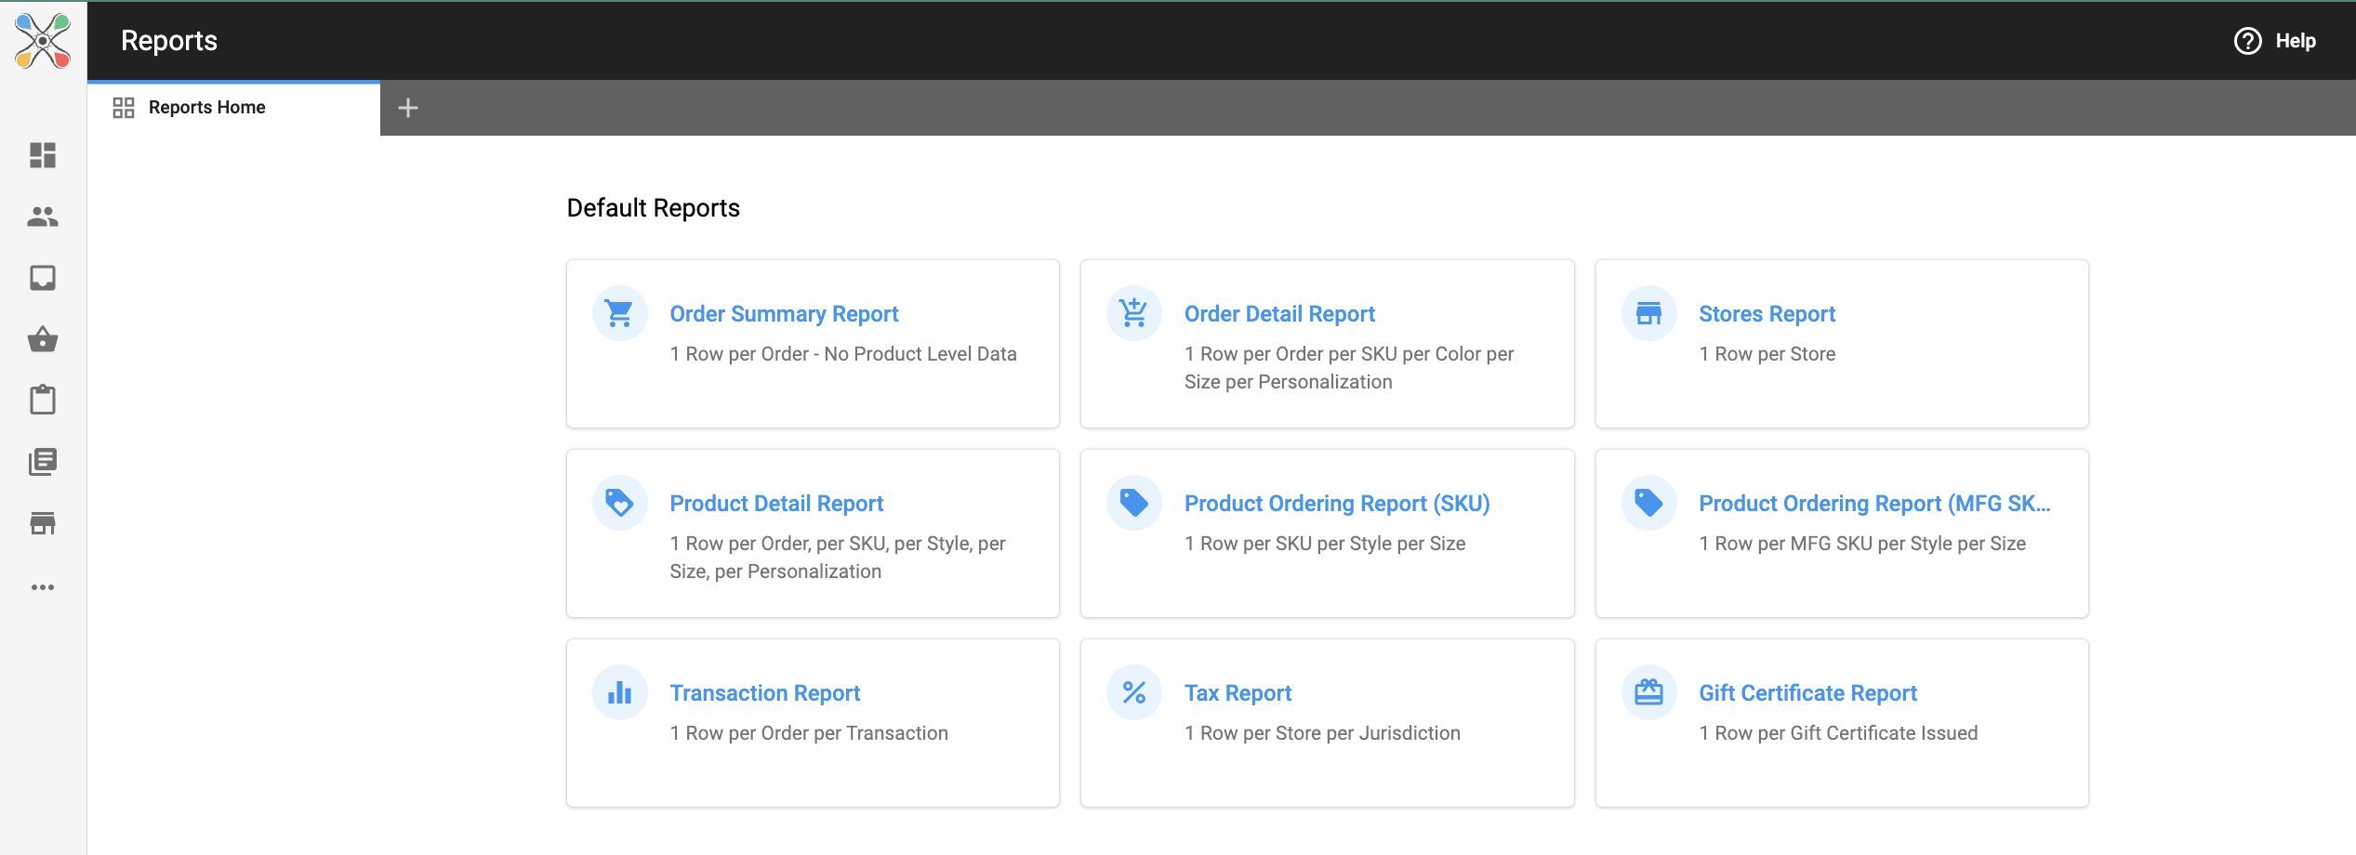
Task: Click the app logo at top left
Action: 43,41
